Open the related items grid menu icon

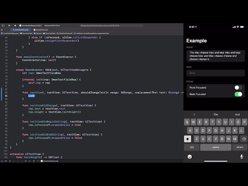tap(2, 29)
